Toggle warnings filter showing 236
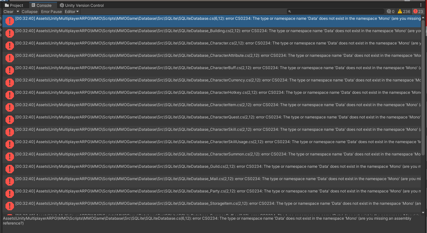427x233 pixels. [404, 12]
